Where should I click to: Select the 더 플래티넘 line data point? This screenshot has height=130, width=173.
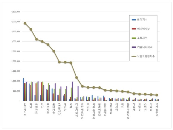tap(77, 77)
